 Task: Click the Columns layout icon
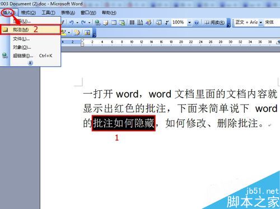132,22
